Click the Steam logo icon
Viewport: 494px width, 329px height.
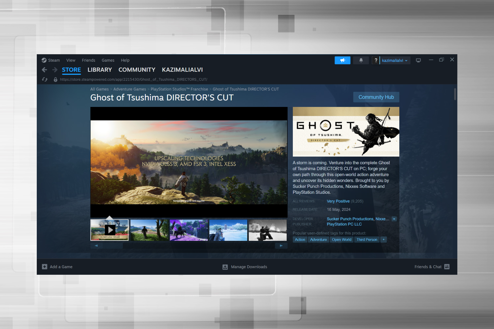(44, 60)
